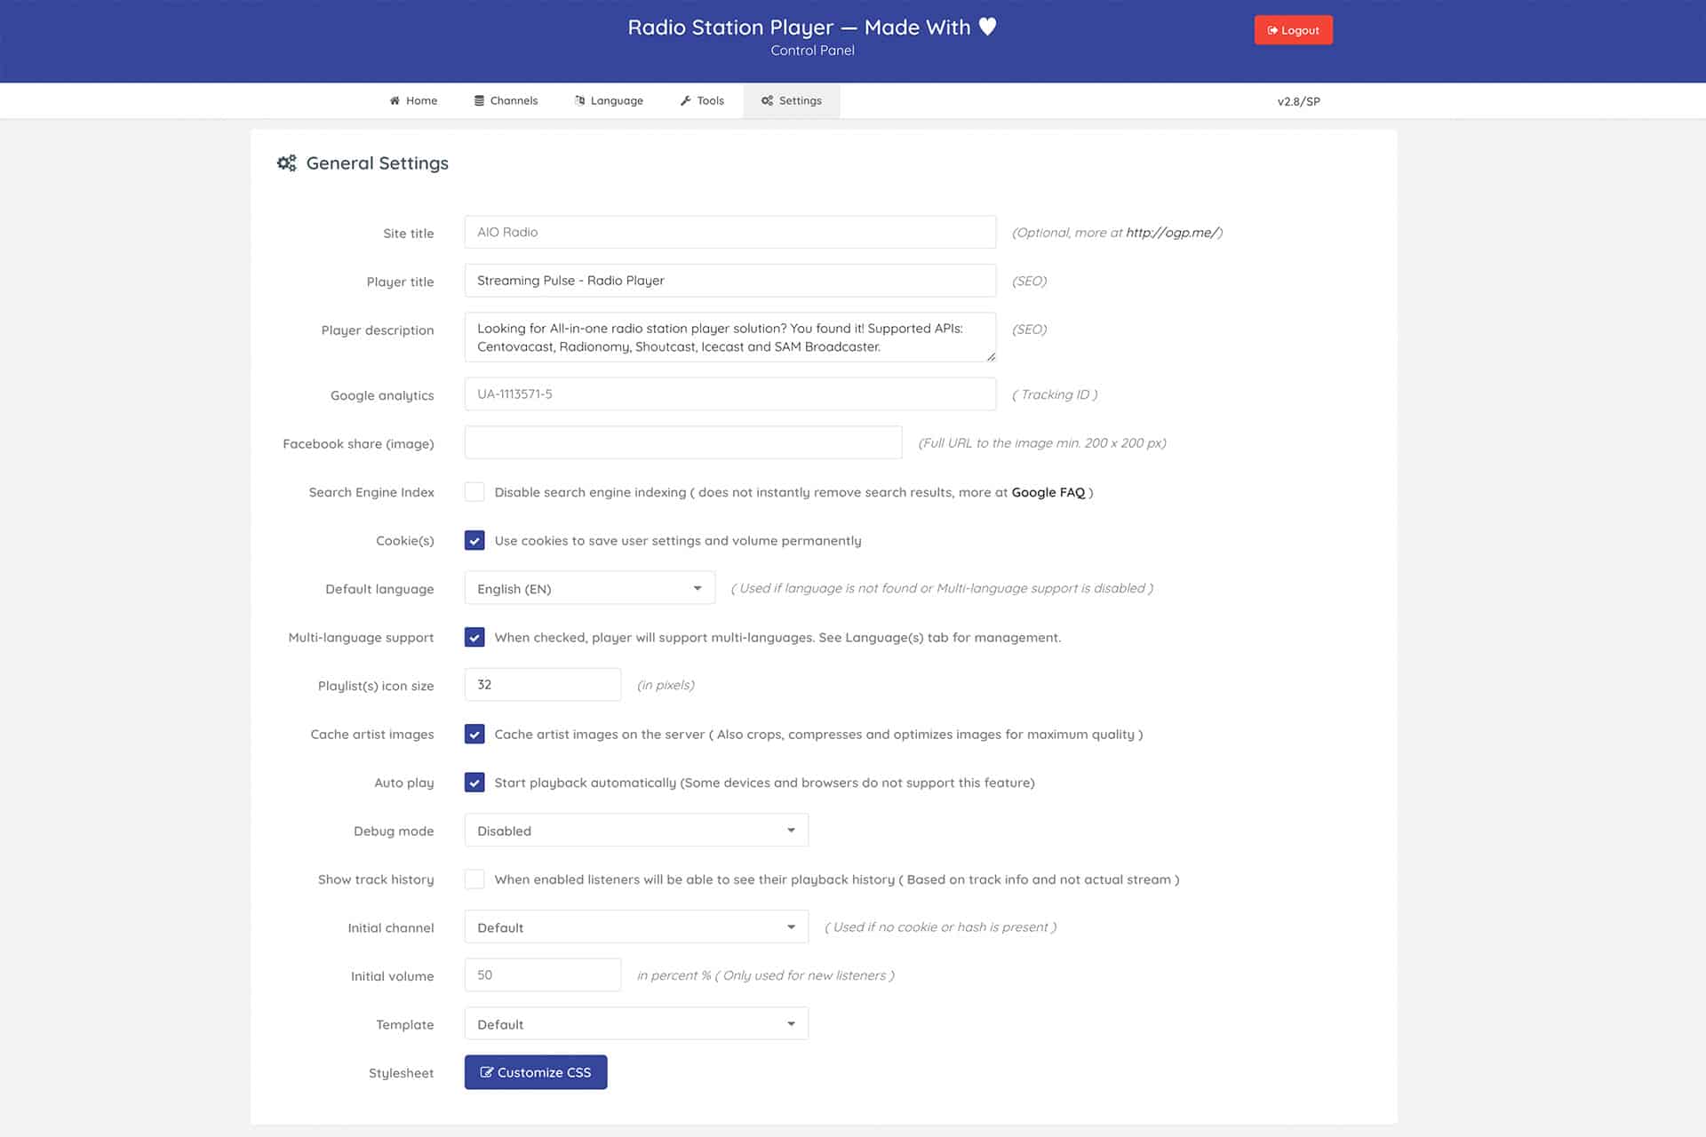Select the Settings tab
The height and width of the screenshot is (1137, 1706).
click(792, 100)
